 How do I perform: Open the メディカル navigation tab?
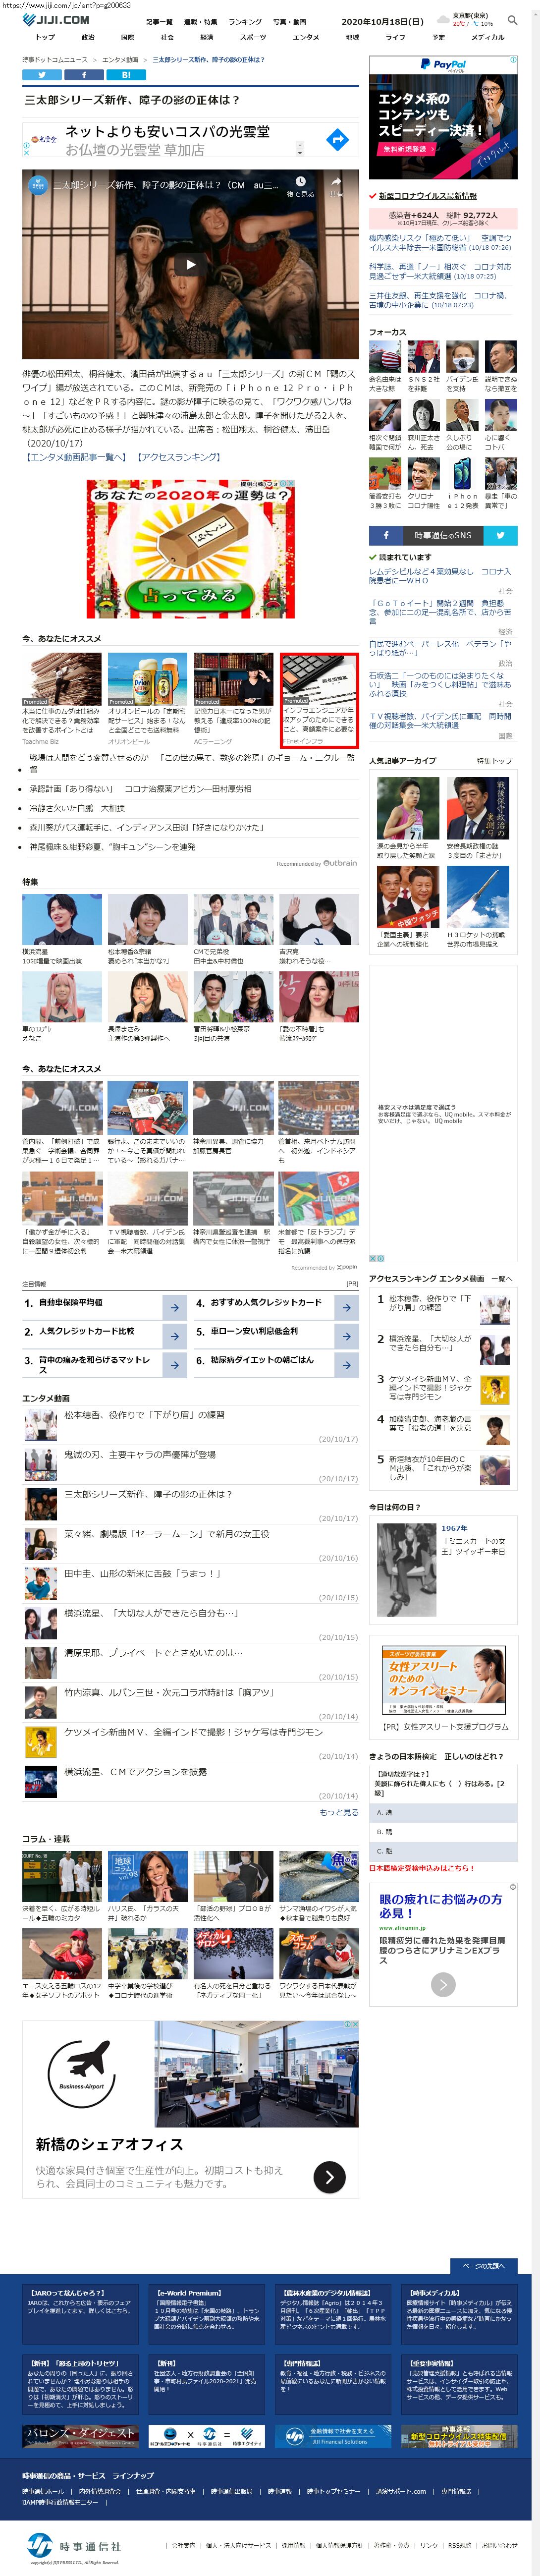(x=487, y=37)
